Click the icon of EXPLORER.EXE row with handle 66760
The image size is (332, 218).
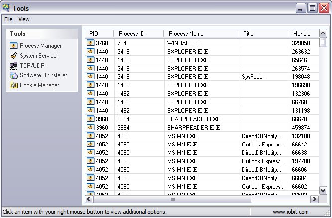pos(91,102)
